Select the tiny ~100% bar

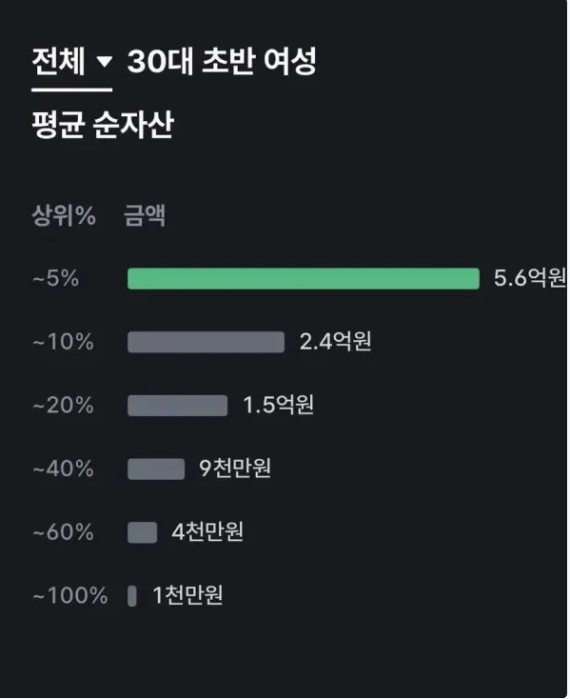[x=132, y=595]
